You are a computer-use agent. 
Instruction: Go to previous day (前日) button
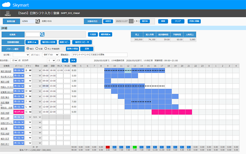pyautogui.click(x=108, y=21)
